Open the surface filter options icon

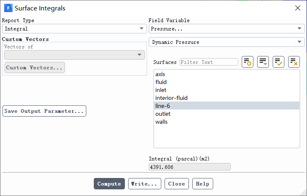[x=263, y=62]
